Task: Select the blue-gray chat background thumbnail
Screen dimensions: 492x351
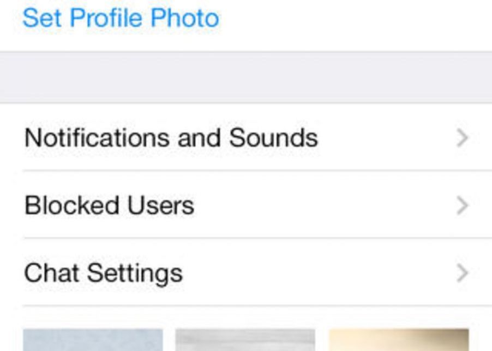Action: click(x=93, y=340)
